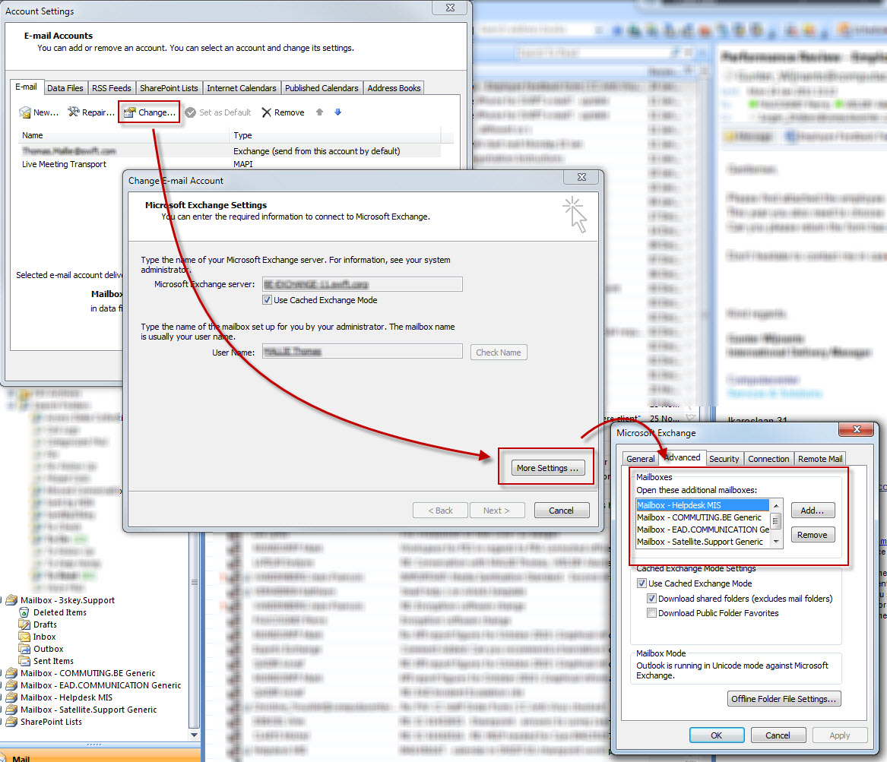Viewport: 887px width, 762px height.
Task: Select Mailbox - EAD.COMMUNICATION entry in mailbox list
Action: pyautogui.click(x=702, y=530)
